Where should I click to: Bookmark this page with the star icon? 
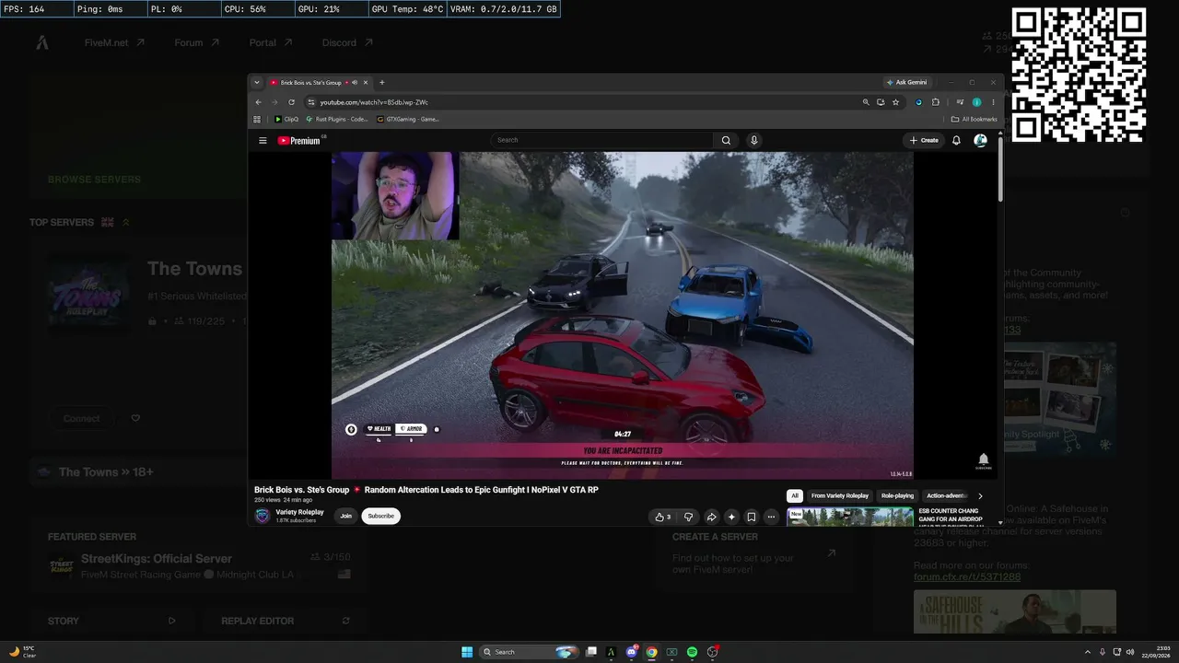[x=895, y=102]
